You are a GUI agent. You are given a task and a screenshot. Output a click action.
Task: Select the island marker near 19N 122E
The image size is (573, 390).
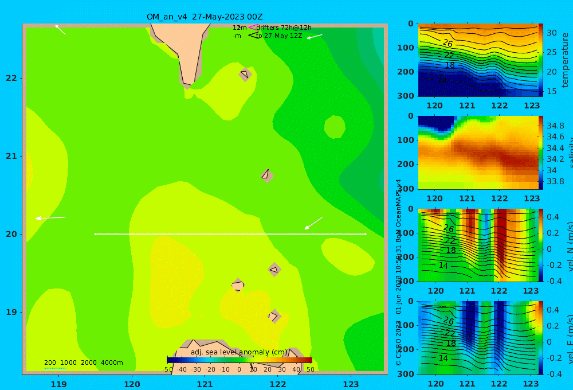tap(274, 316)
